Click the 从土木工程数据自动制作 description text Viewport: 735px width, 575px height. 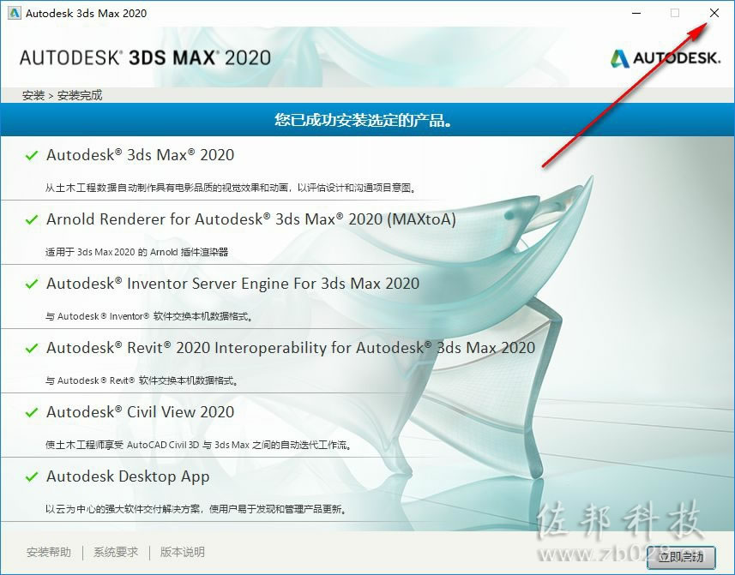coord(230,188)
